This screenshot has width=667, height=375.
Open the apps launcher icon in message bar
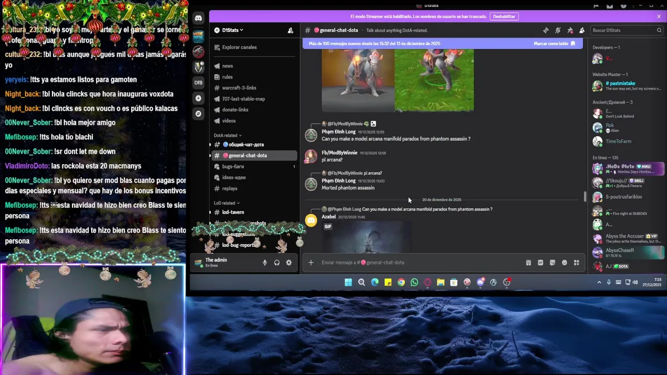click(x=576, y=262)
